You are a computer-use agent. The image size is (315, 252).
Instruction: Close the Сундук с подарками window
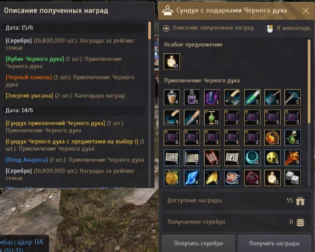306,11
